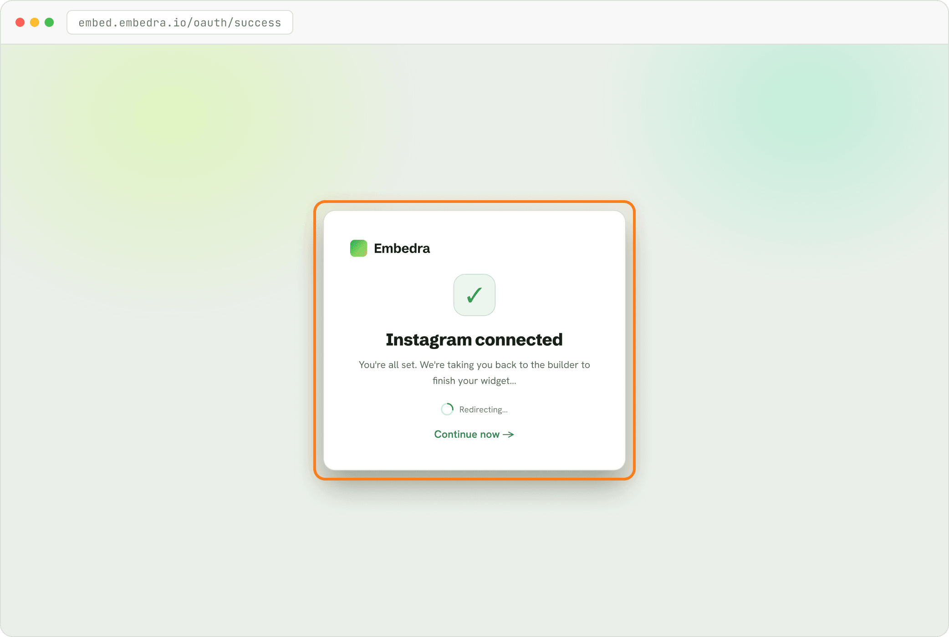This screenshot has height=637, width=949.
Task: Minimize the window with the yellow button
Action: tap(35, 22)
